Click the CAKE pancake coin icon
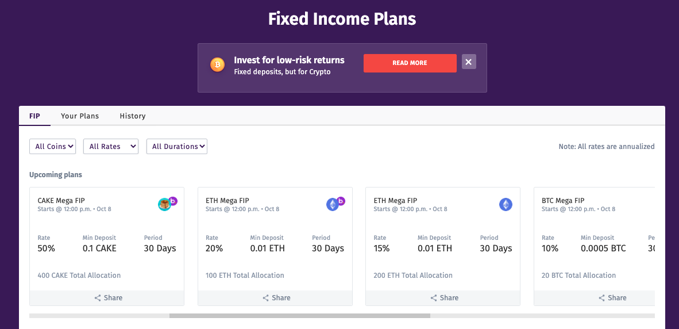The image size is (679, 329). (164, 204)
